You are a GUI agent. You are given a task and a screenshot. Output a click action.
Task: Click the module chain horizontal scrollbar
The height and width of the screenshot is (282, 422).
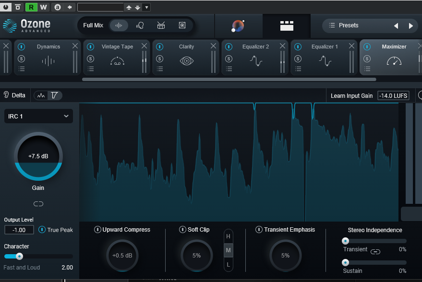[x=229, y=79]
